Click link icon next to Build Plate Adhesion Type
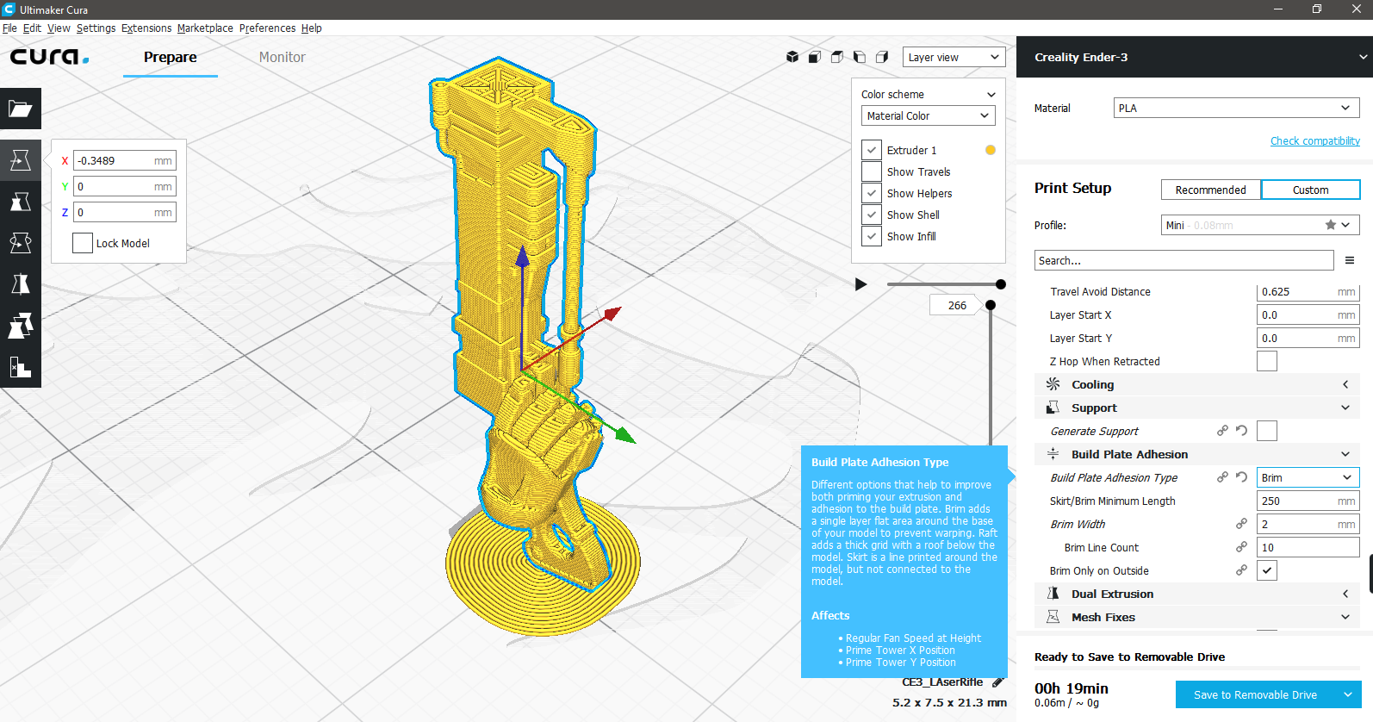1373x722 pixels. 1222,477
